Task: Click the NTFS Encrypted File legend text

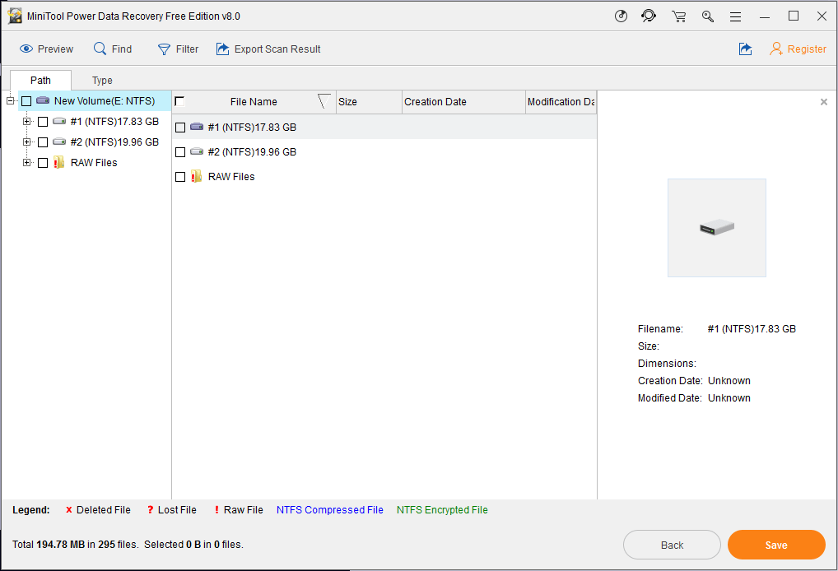Action: point(442,510)
